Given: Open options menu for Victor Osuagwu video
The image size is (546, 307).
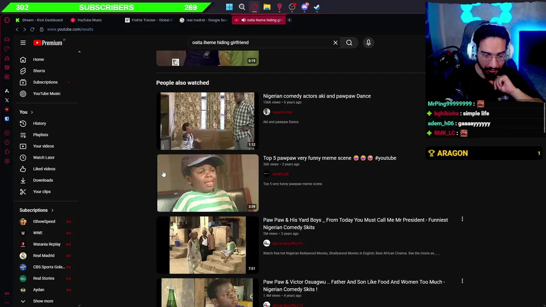Looking at the screenshot, I should point(462,281).
